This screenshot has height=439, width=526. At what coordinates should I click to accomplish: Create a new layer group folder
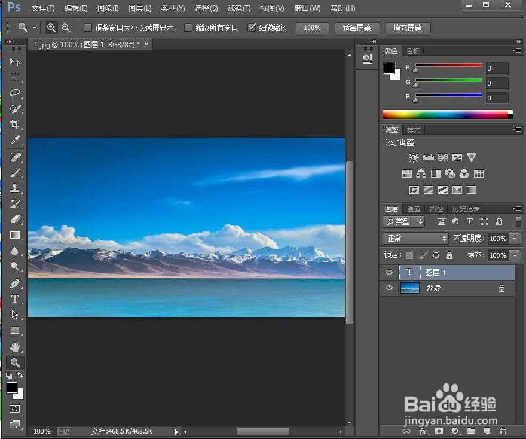coord(471,431)
